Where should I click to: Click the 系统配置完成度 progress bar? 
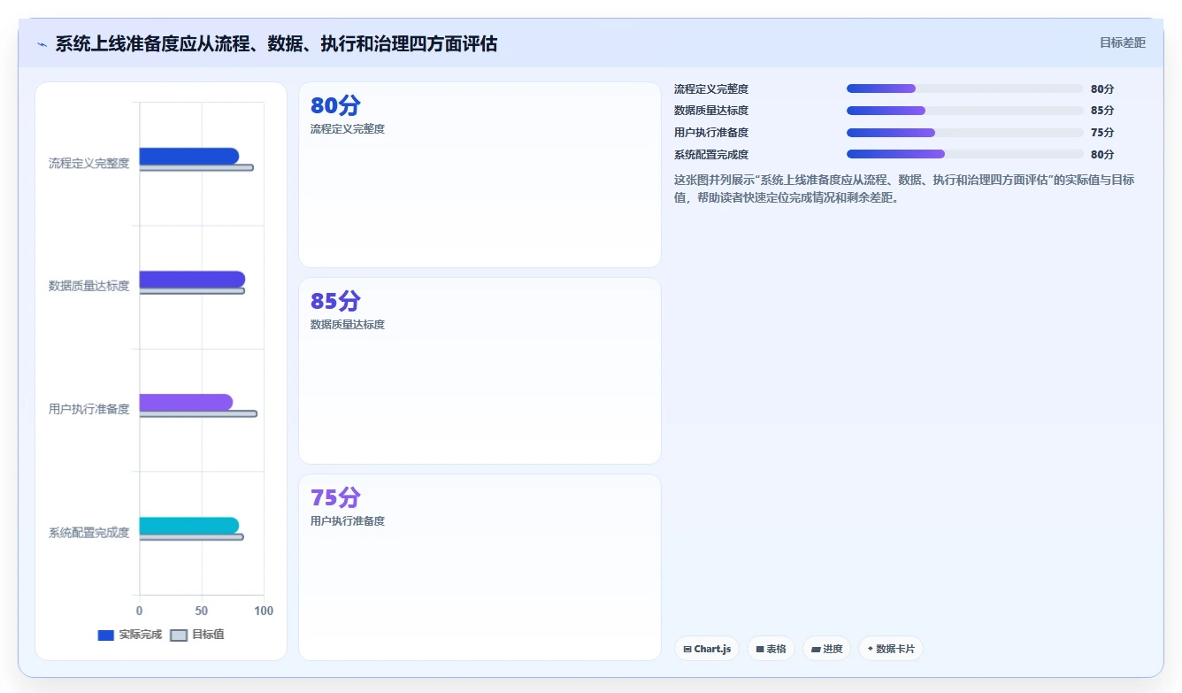(x=964, y=154)
